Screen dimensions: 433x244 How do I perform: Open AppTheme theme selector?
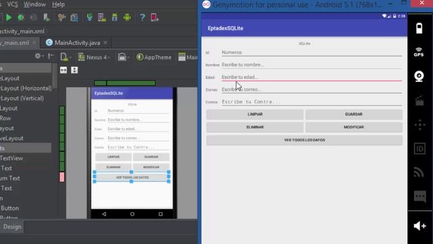(154, 57)
